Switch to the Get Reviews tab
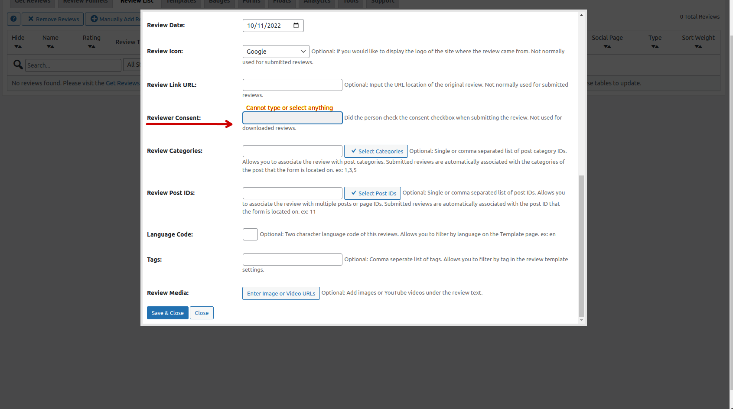Screen dimensions: 733x409 [x=33, y=3]
